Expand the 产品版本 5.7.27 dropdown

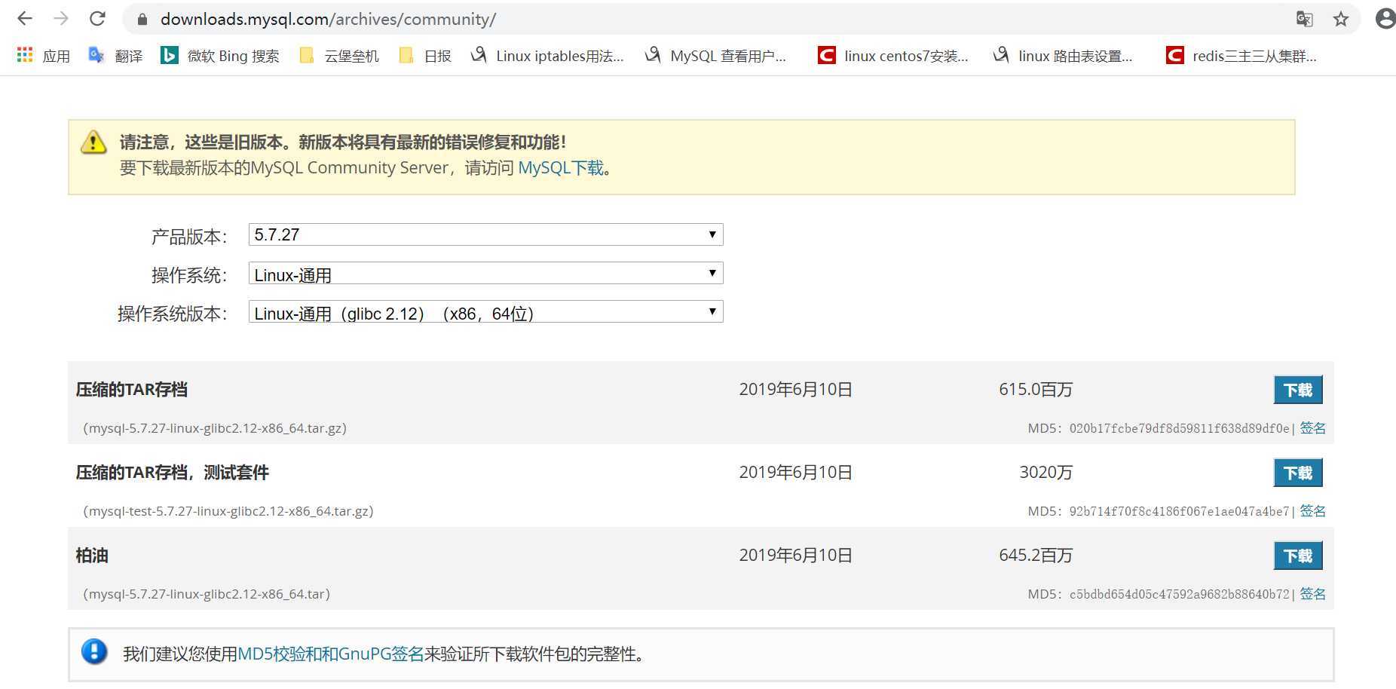485,234
